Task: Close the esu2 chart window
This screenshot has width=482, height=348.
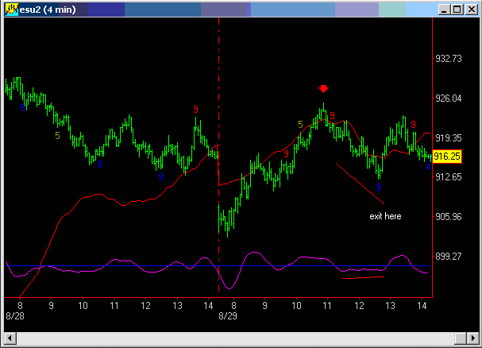Action: (470, 9)
